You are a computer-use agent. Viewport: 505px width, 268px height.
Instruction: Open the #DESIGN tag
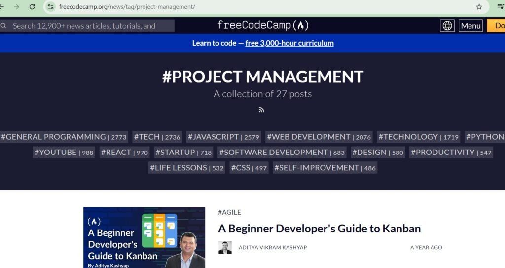click(x=377, y=152)
